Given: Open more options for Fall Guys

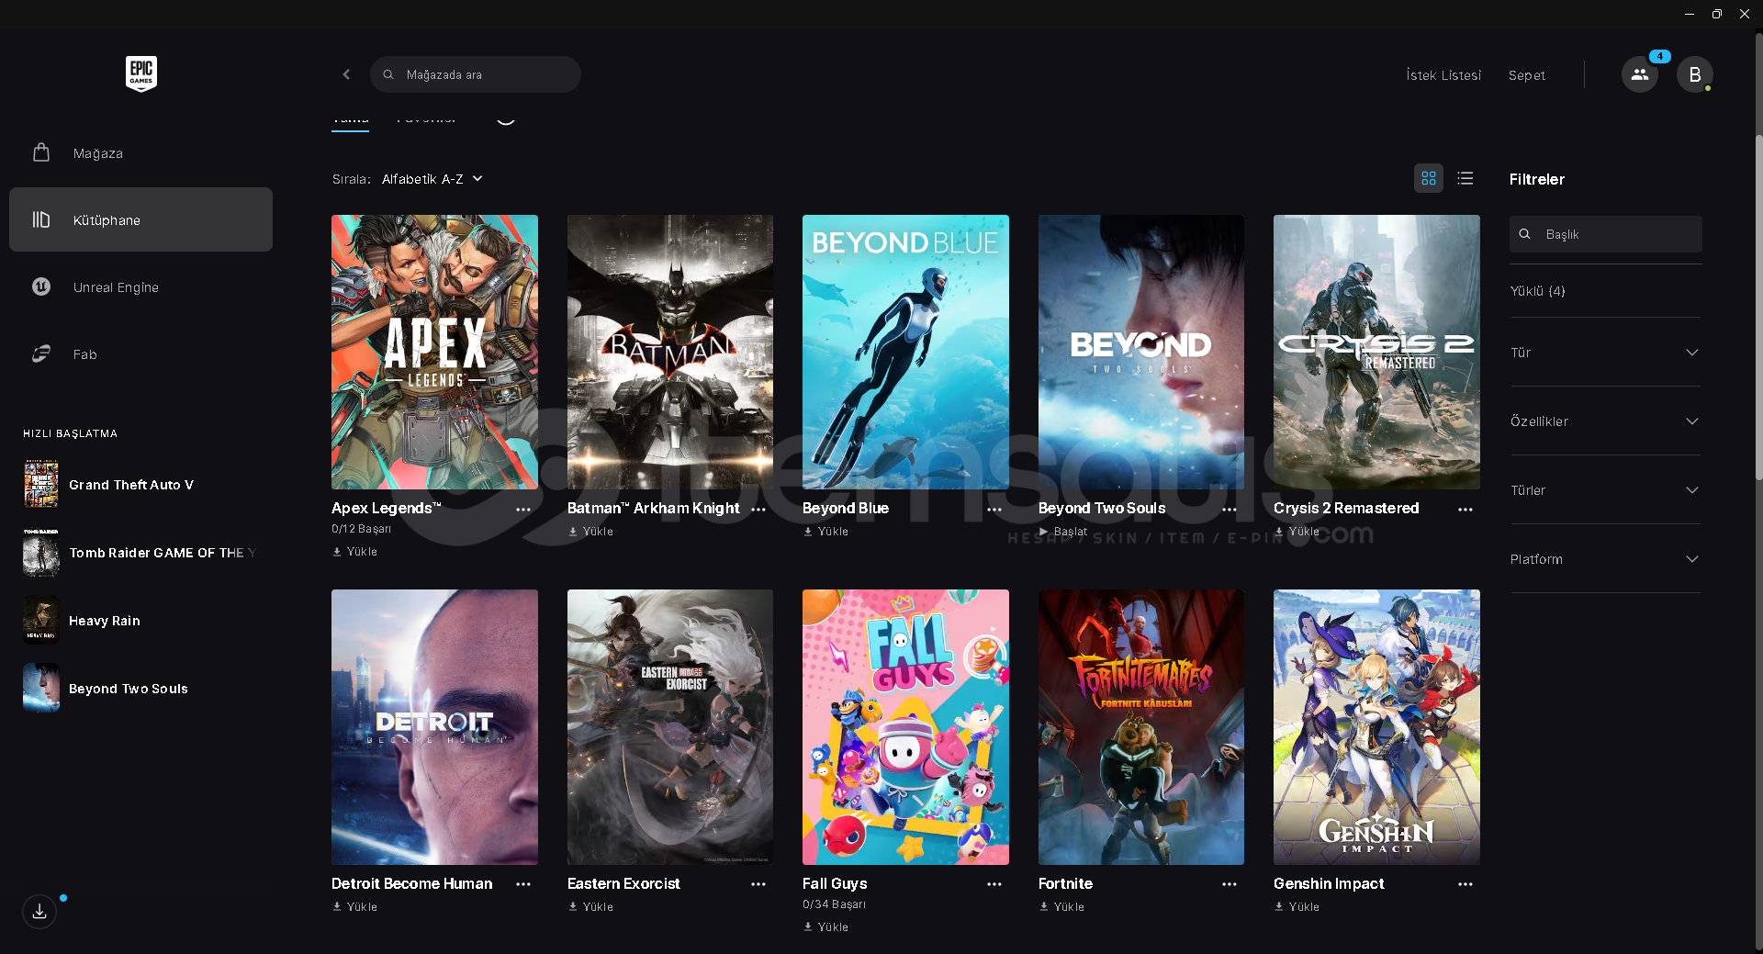Looking at the screenshot, I should click(994, 884).
